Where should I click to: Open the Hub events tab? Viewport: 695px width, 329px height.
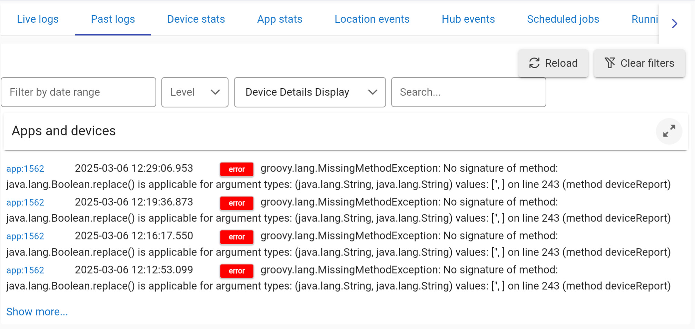click(x=468, y=19)
